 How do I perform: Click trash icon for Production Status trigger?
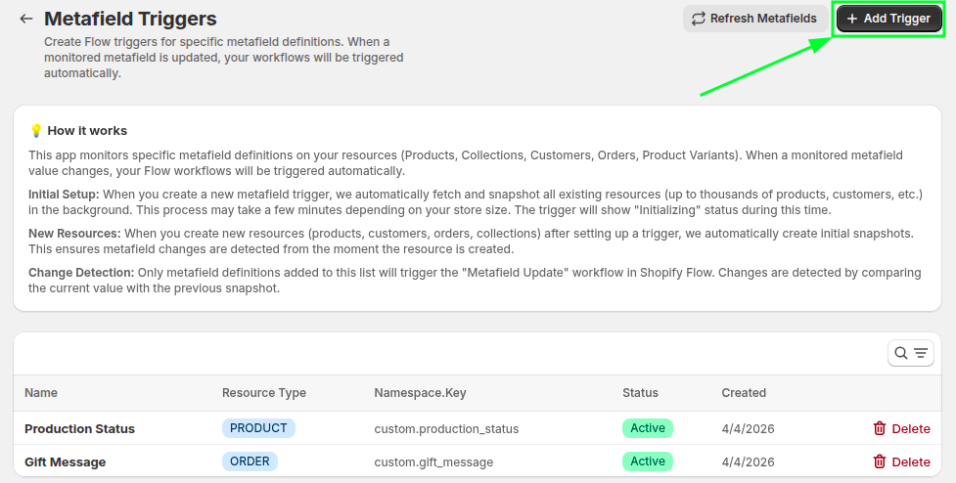pos(880,428)
